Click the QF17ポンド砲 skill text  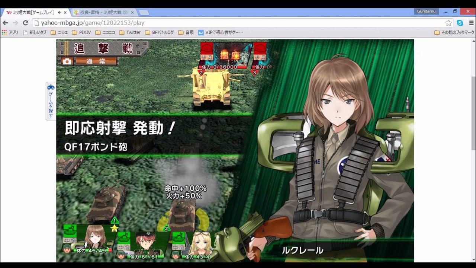coord(96,147)
